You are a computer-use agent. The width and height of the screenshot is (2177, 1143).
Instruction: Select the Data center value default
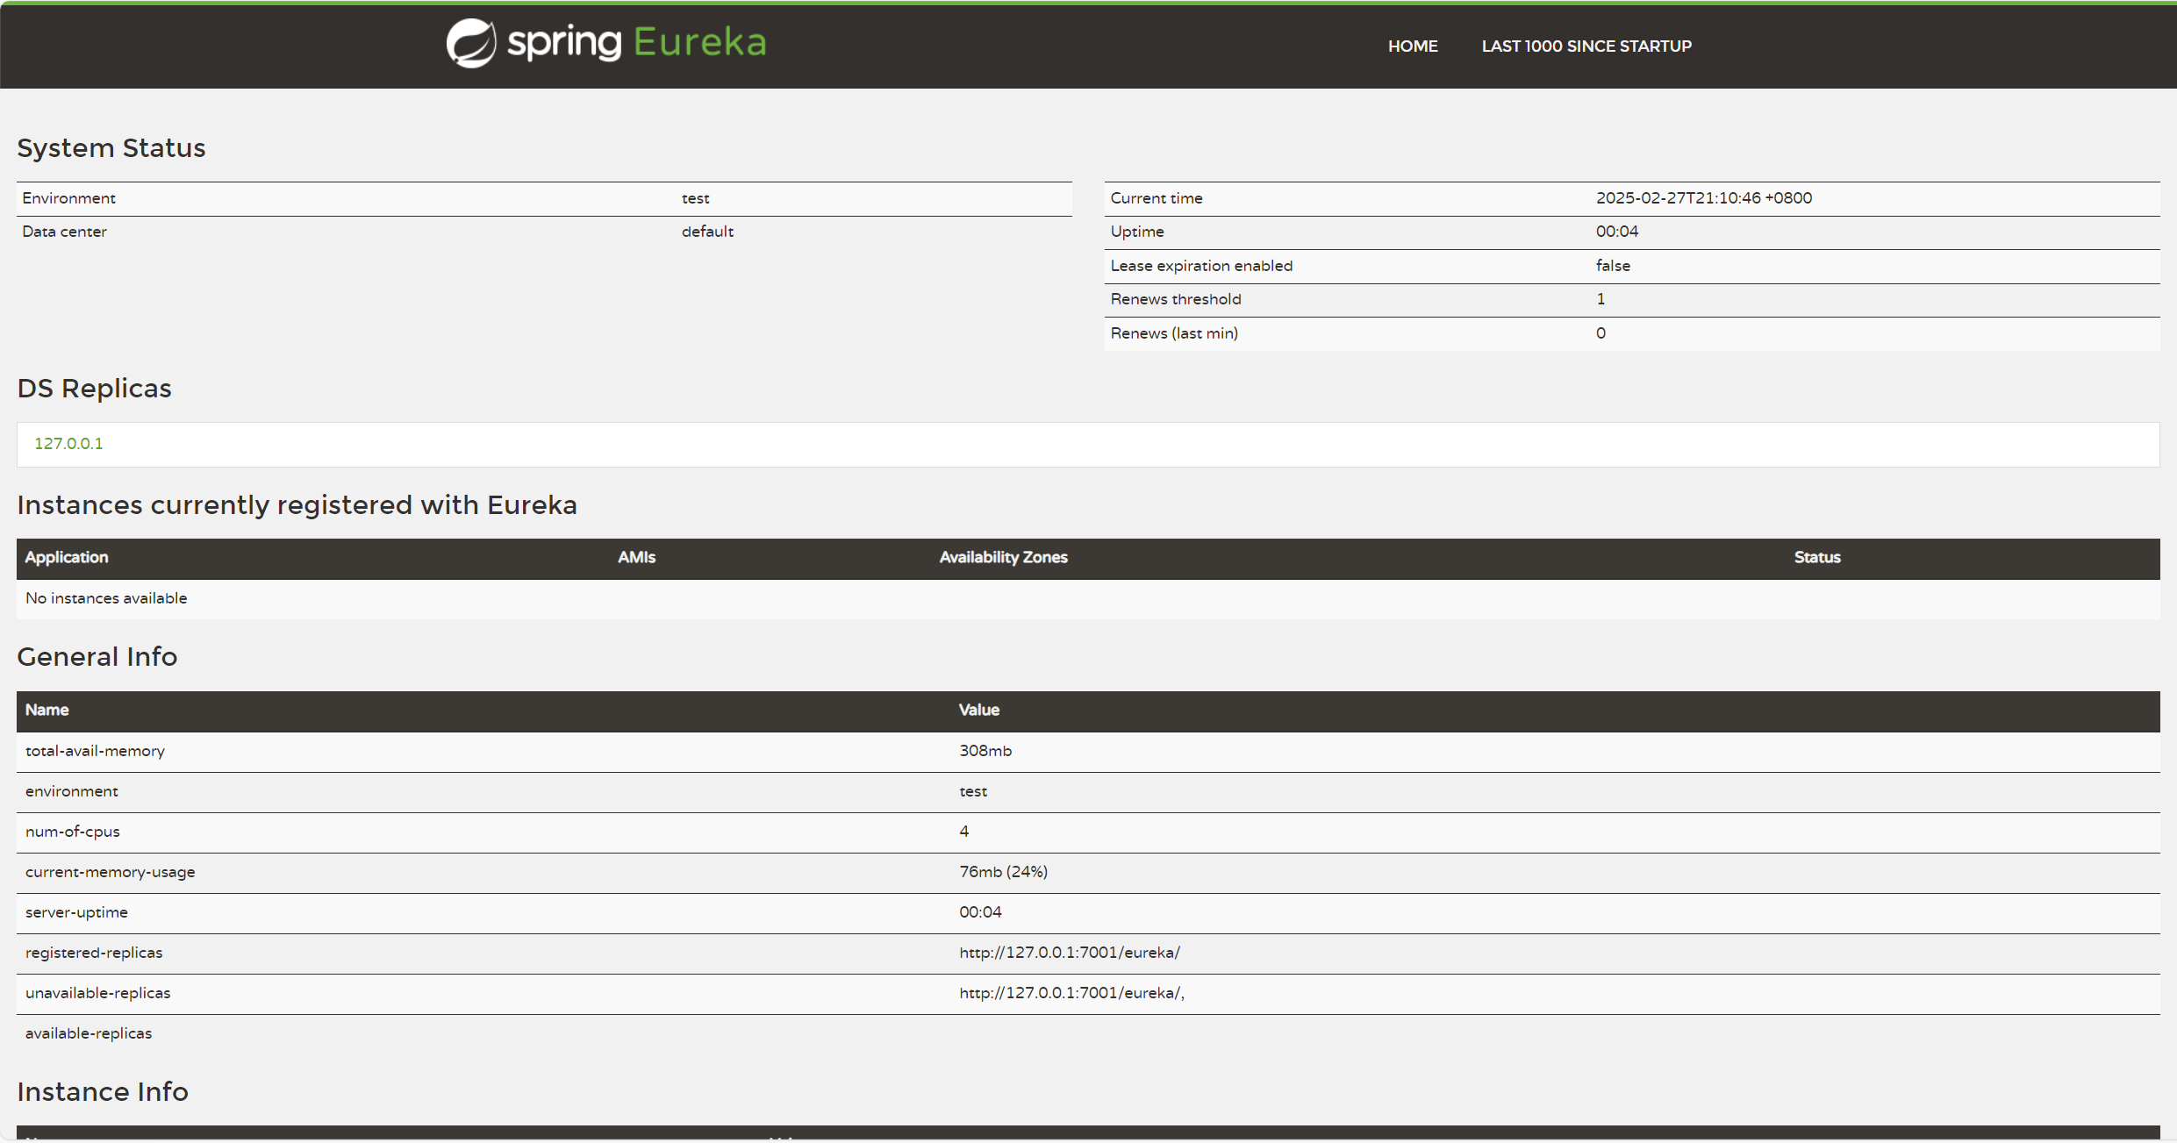click(707, 232)
